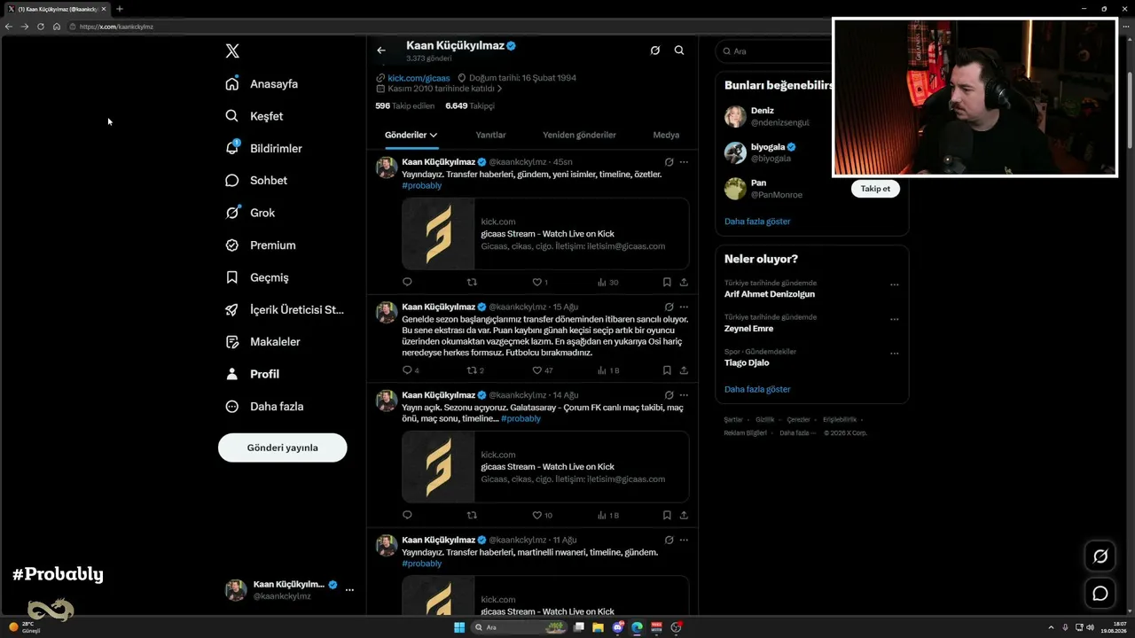Follow Pan with the Takip et button
Image resolution: width=1135 pixels, height=638 pixels.
coord(875,189)
